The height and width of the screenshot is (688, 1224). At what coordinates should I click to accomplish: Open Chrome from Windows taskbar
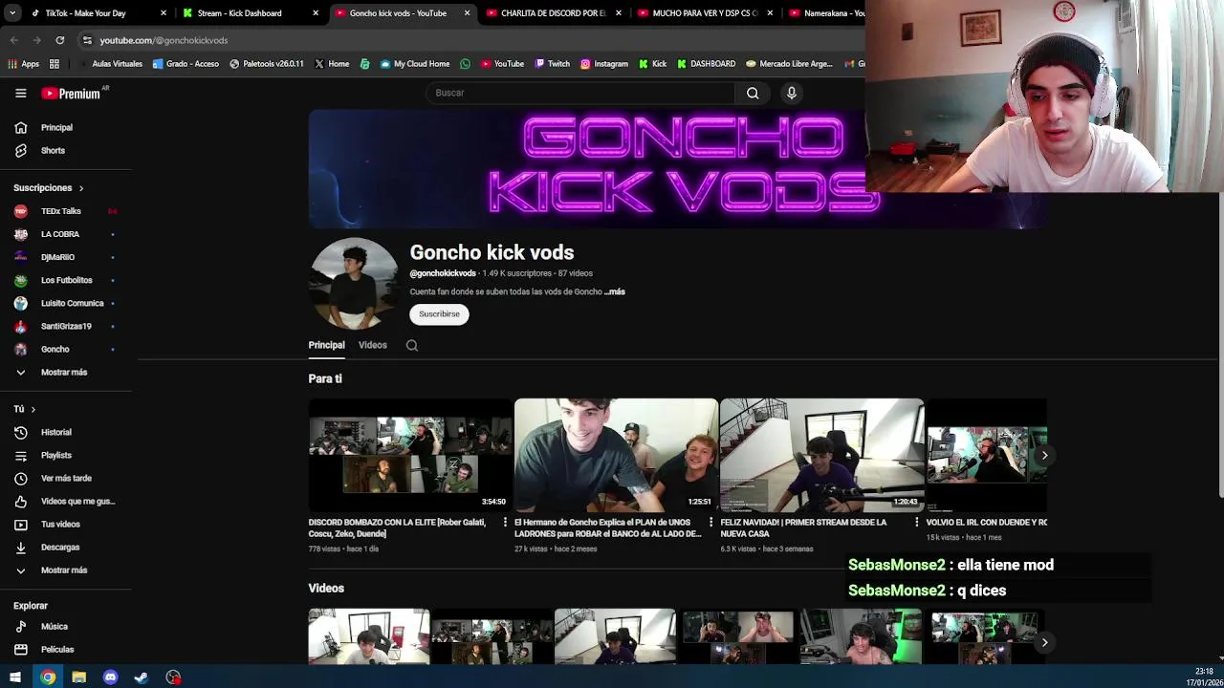[x=48, y=677]
